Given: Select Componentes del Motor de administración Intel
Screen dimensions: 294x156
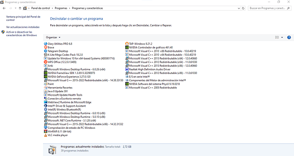Looking at the screenshot, I should pyautogui.click(x=156, y=80).
